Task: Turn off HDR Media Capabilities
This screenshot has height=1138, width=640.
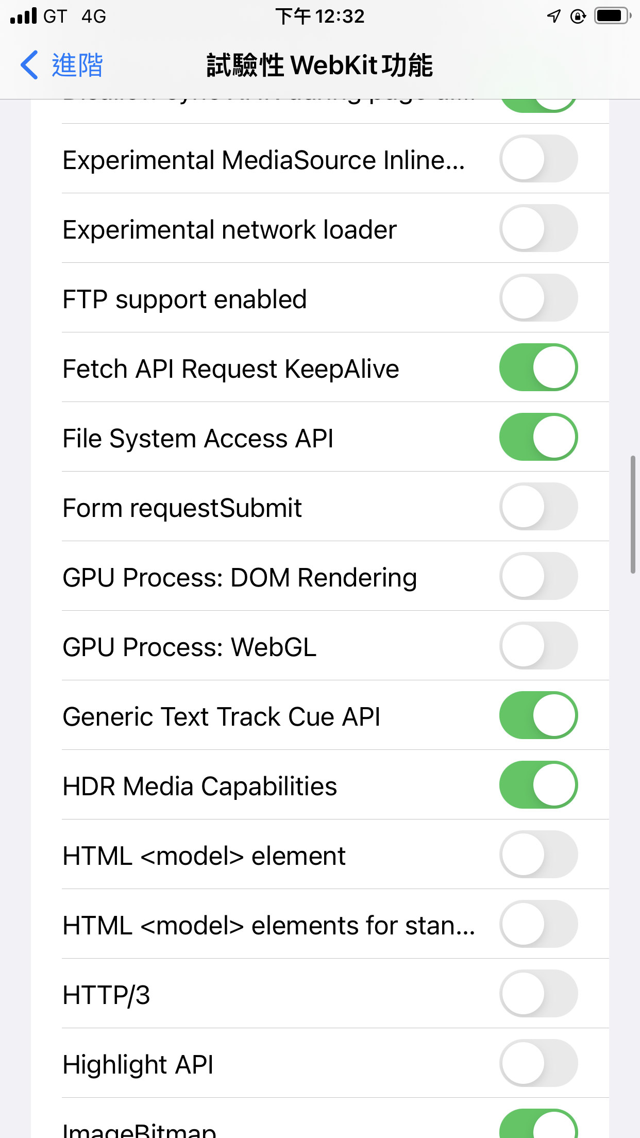Action: (538, 785)
